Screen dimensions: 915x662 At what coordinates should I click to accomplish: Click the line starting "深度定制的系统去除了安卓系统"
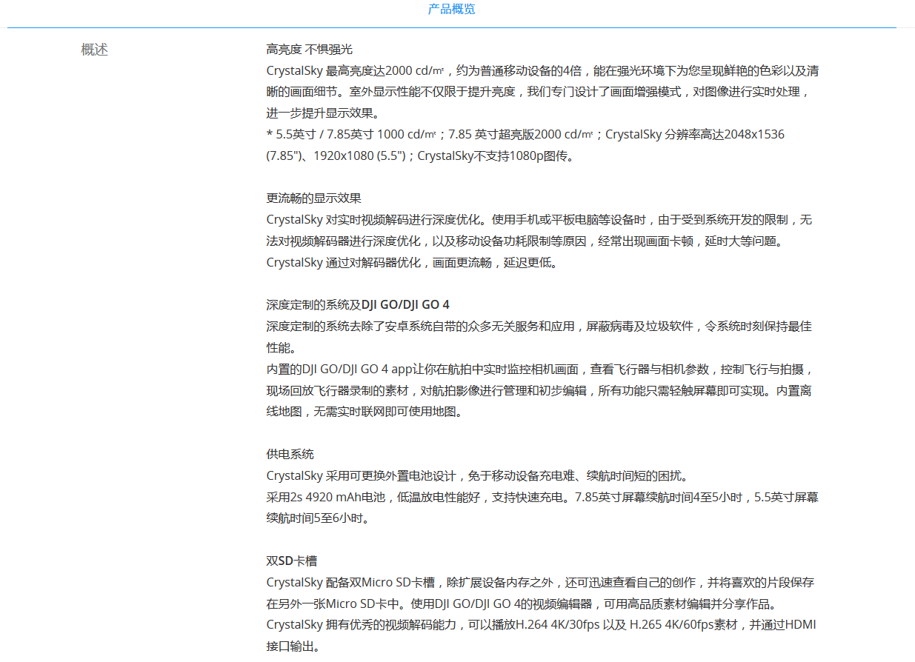539,326
